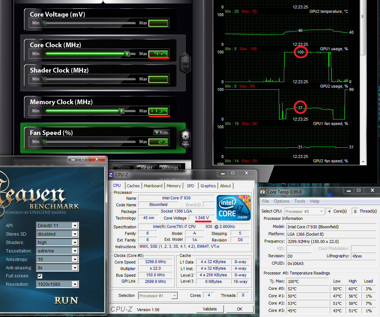The width and height of the screenshot is (380, 317).
Task: Click the Tj. Max value 100°C
Action: (308, 281)
